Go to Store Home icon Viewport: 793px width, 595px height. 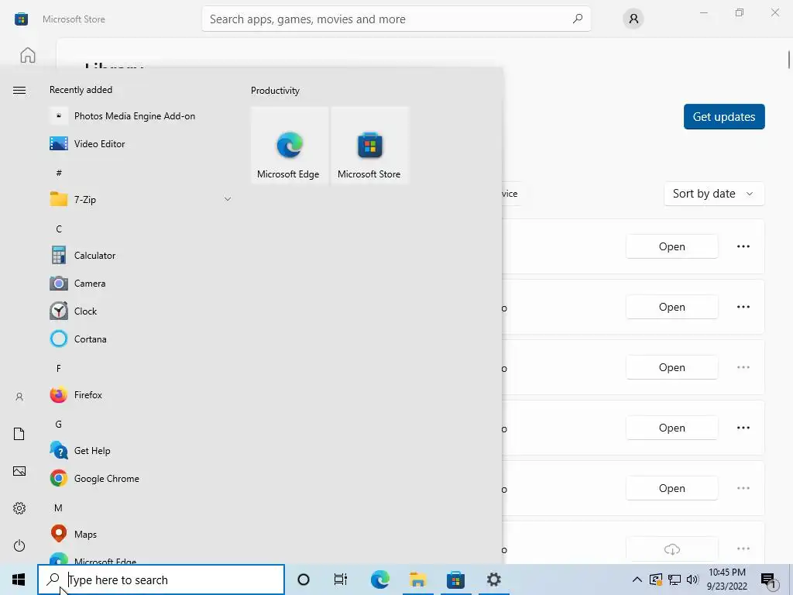(x=28, y=55)
